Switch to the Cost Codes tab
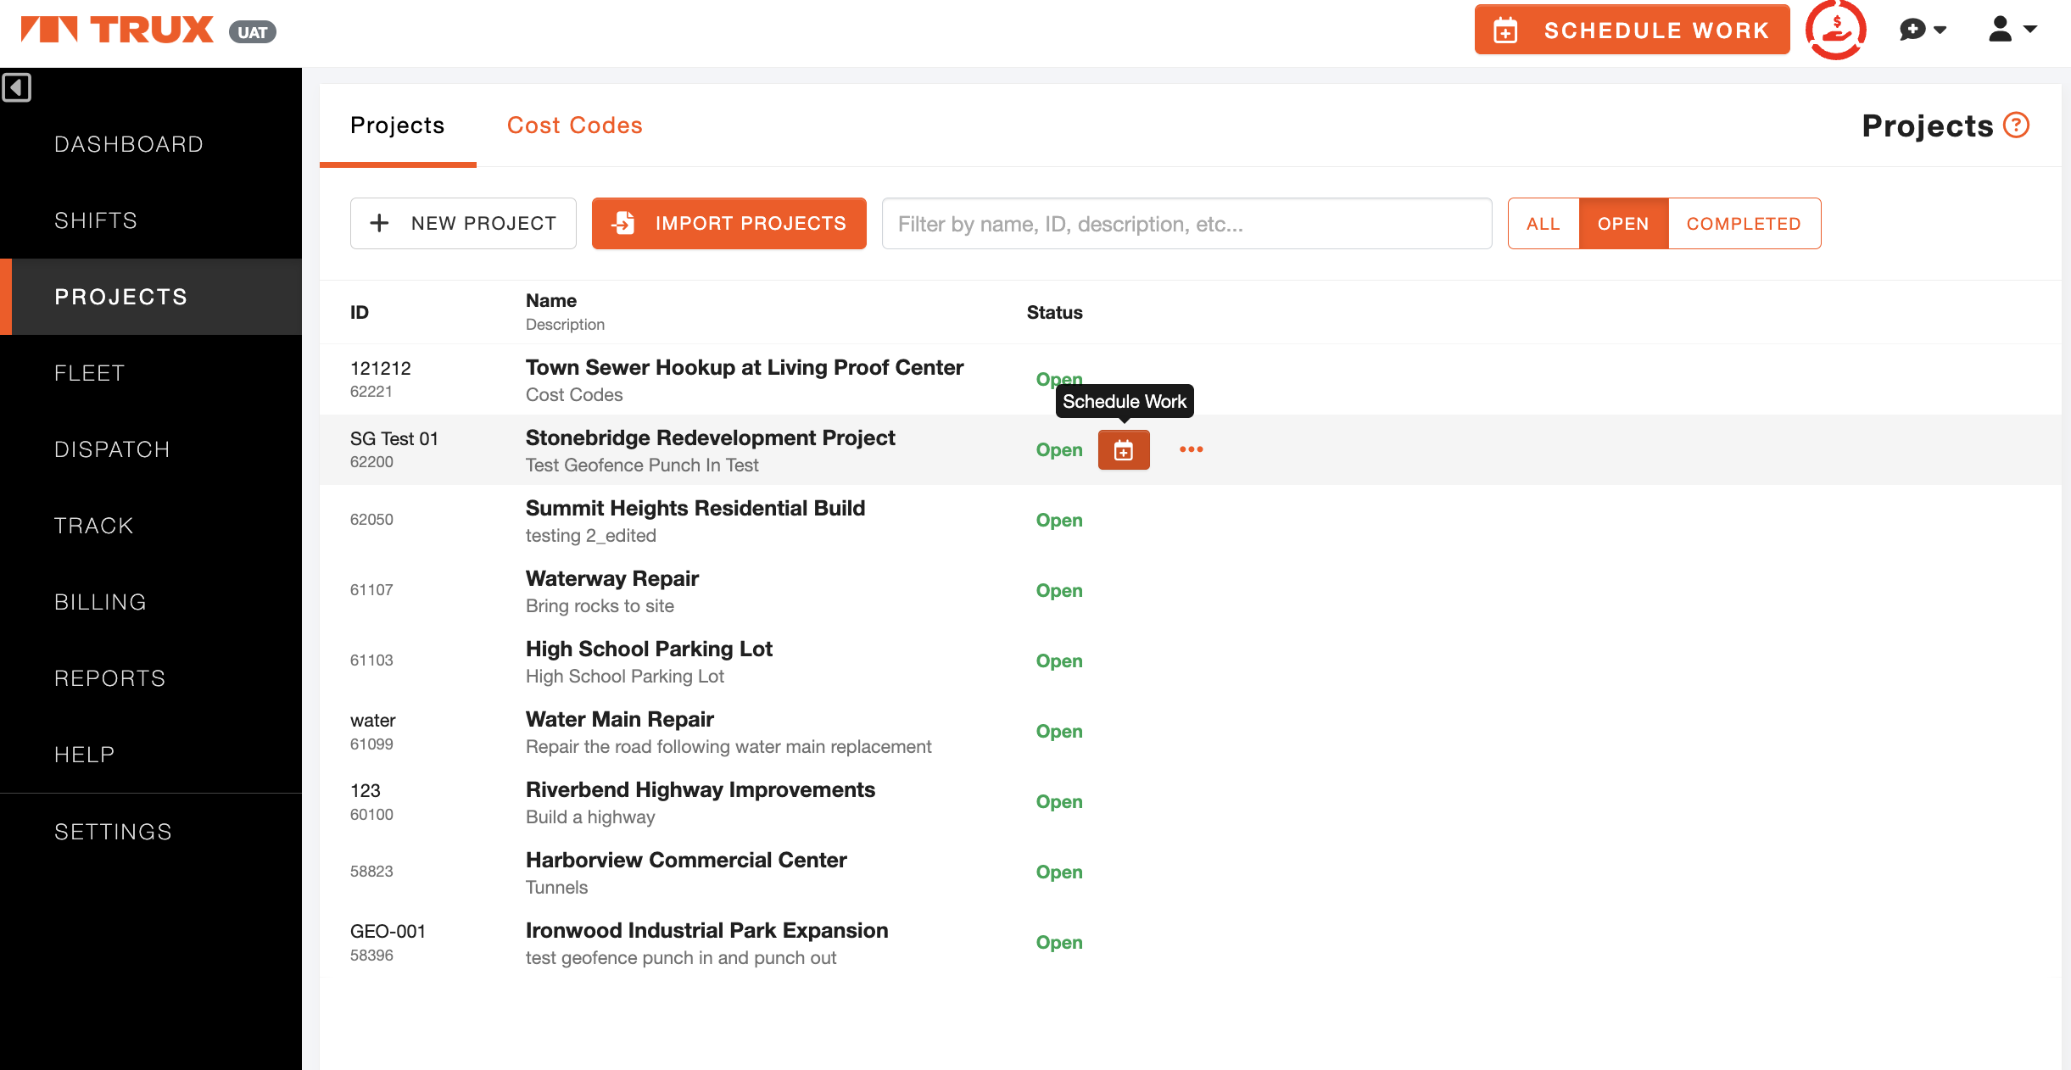This screenshot has width=2071, height=1070. coord(574,125)
